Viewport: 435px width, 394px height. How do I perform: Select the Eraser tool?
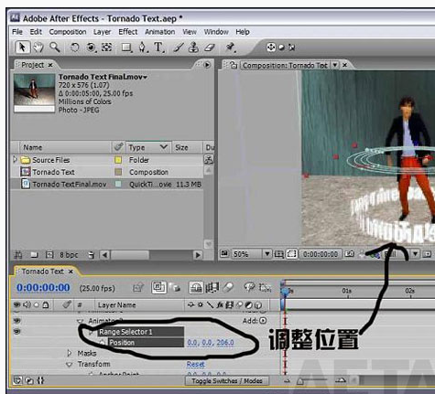(210, 48)
